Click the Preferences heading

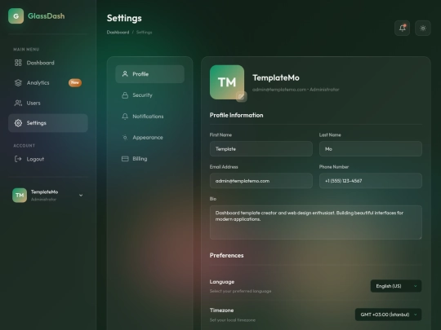tap(226, 255)
